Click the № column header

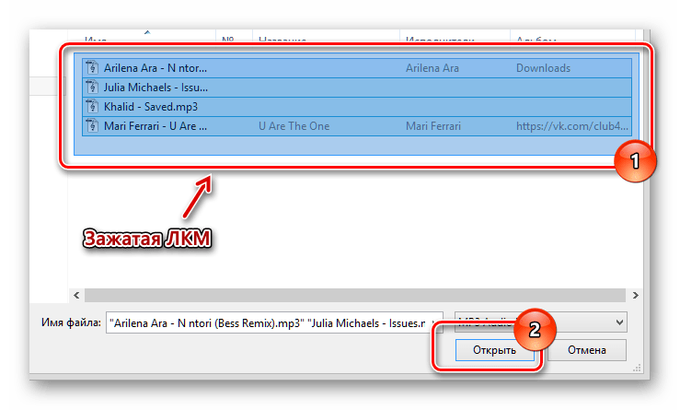coord(229,40)
